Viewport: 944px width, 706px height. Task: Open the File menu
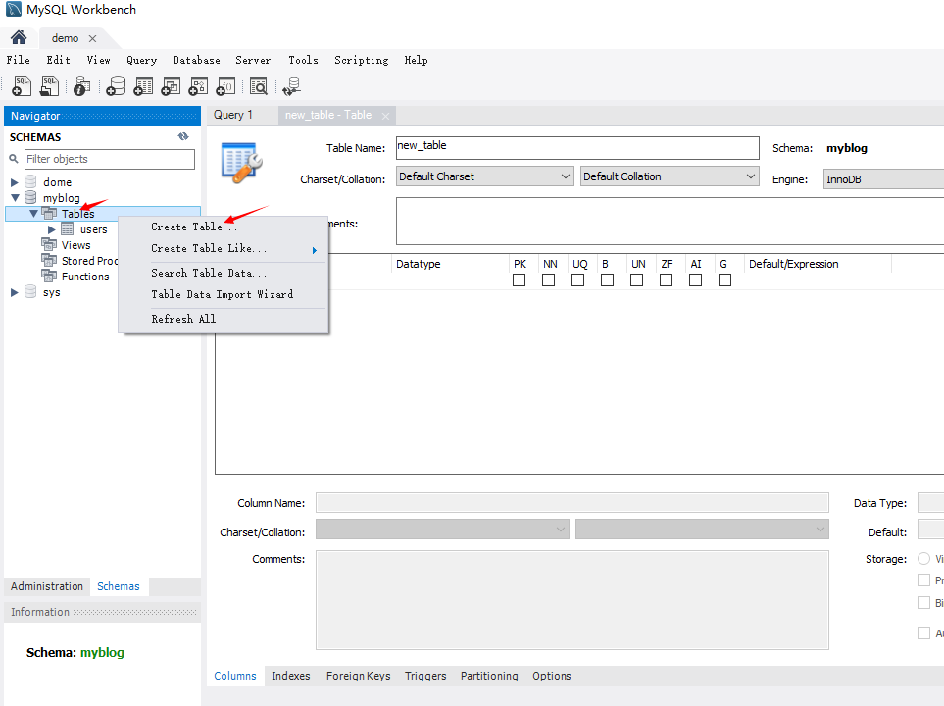18,60
